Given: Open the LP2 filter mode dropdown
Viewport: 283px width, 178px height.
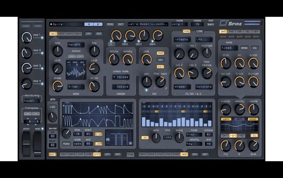Looking at the screenshot, I should tap(204, 39).
